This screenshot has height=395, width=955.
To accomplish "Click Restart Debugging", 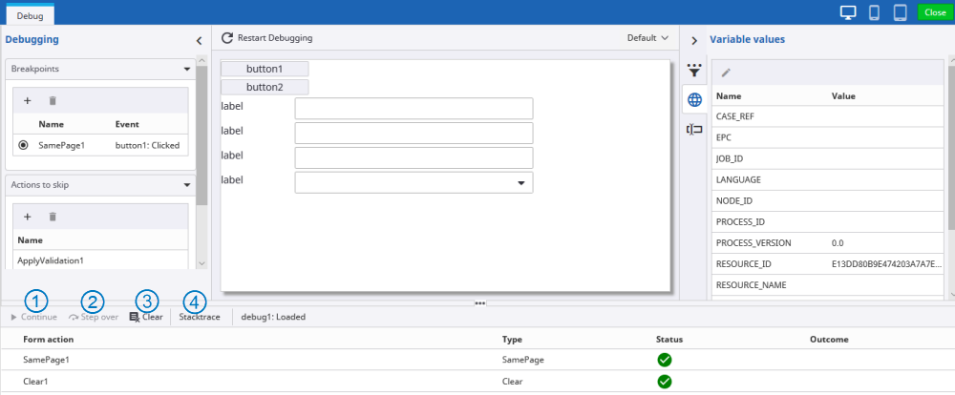I will (267, 38).
